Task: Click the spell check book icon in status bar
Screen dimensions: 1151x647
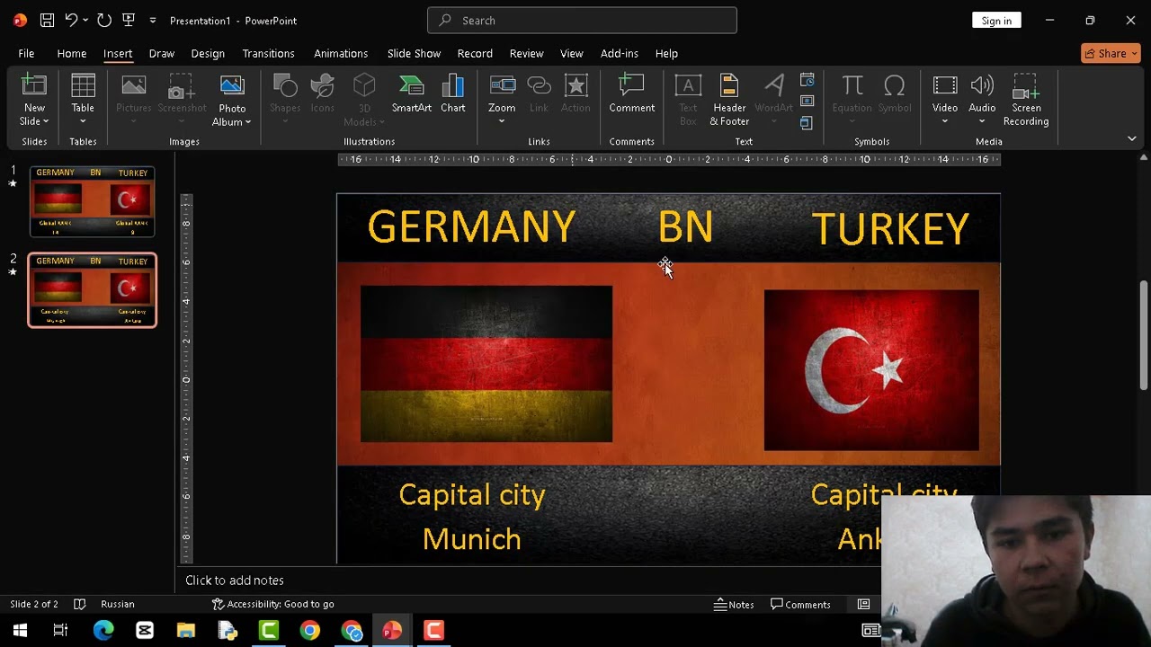Action: click(79, 604)
